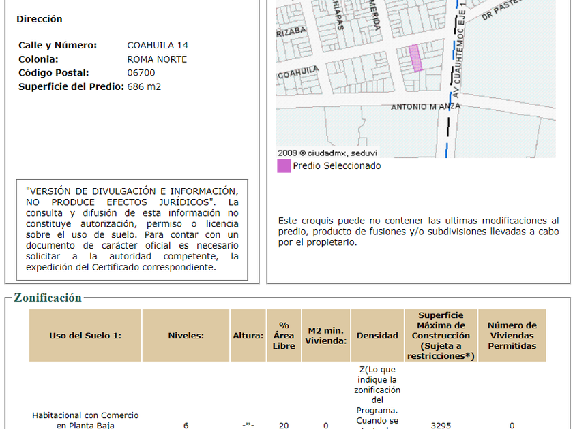Select the address value COAHUILA 14
The image size is (573, 429).
pyautogui.click(x=158, y=45)
